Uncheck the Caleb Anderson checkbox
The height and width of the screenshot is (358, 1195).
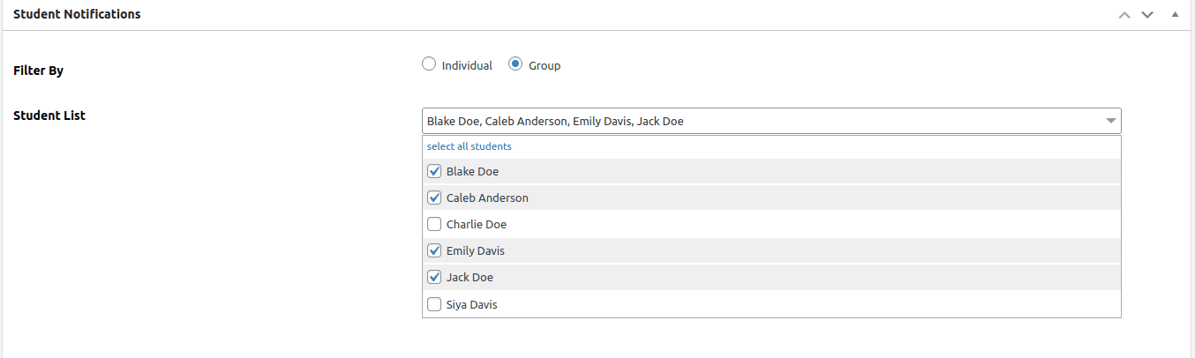[434, 198]
